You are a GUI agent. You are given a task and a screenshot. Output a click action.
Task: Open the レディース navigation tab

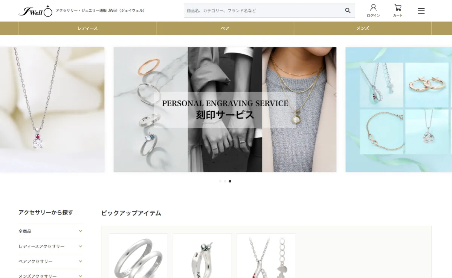pos(87,28)
